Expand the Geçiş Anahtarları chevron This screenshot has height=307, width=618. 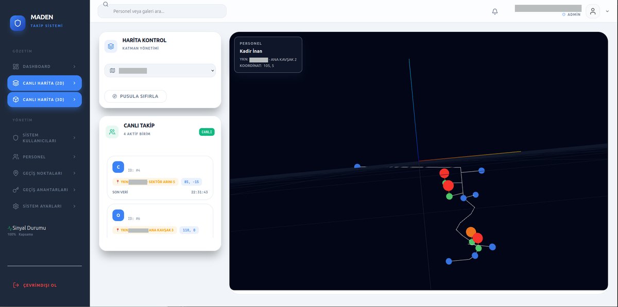(74, 190)
